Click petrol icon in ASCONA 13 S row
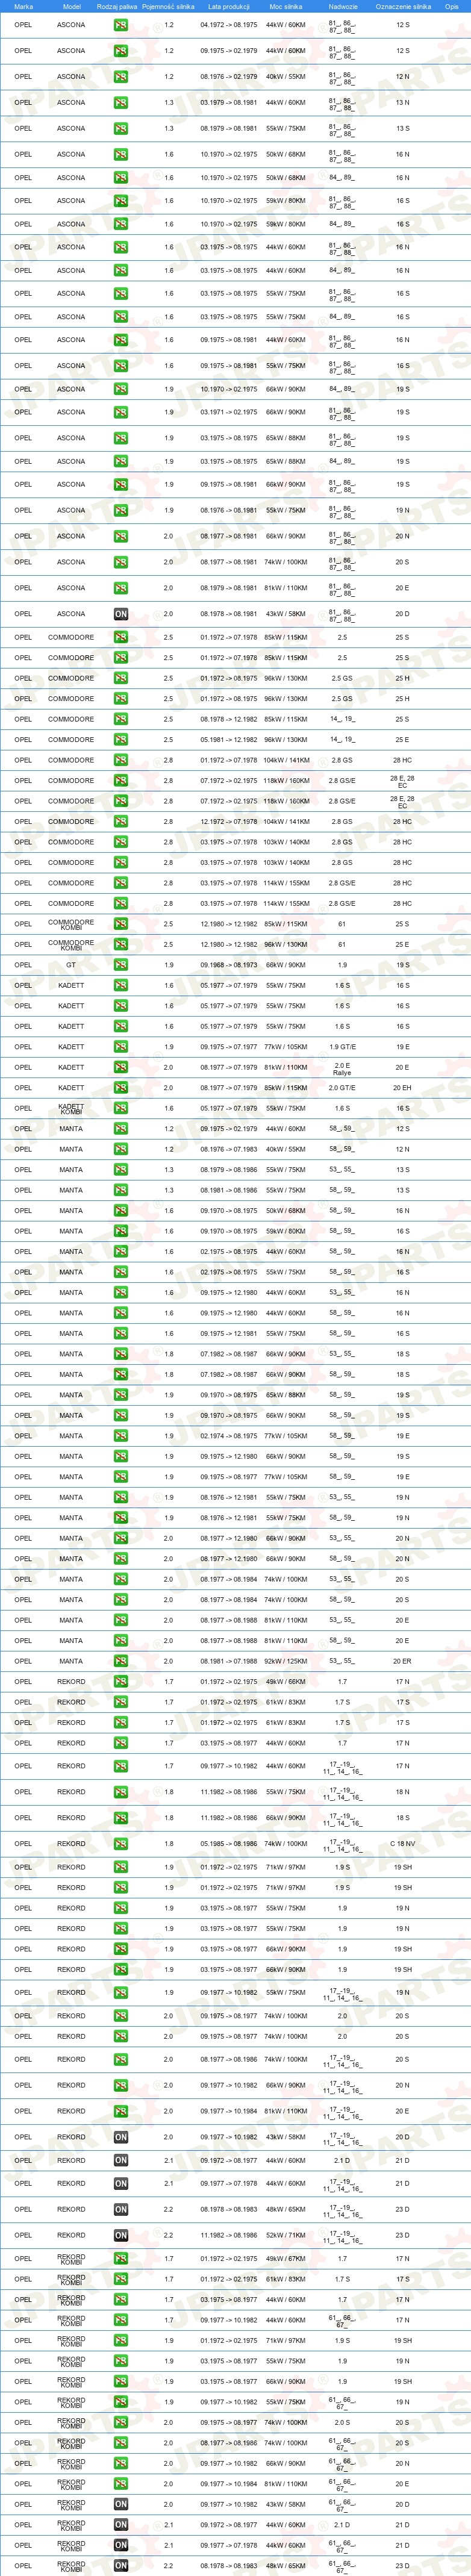Viewport: 471px width, 2576px height. [121, 128]
